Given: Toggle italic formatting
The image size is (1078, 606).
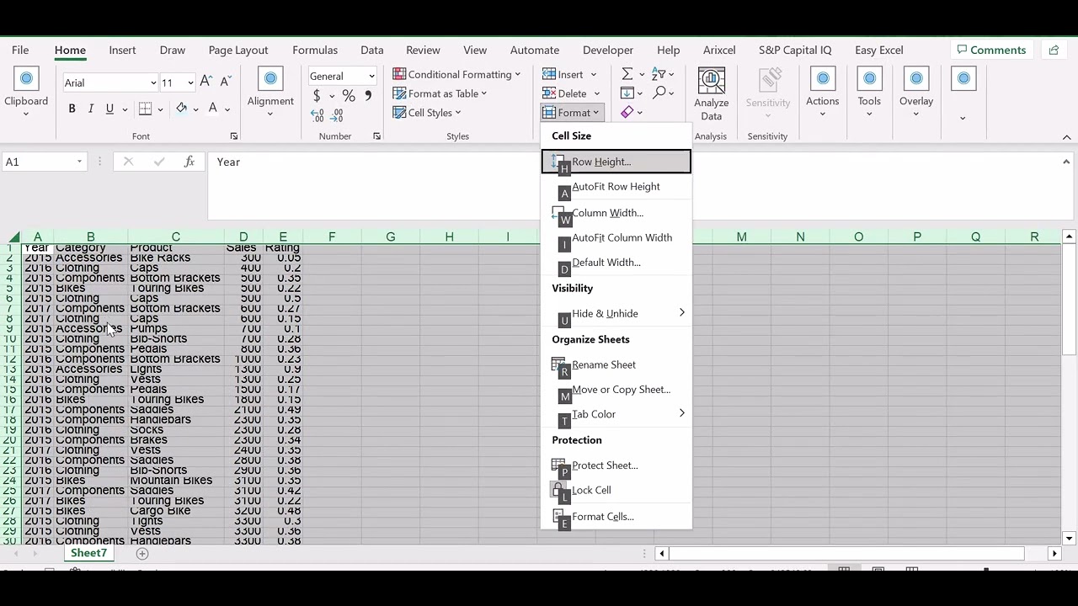Looking at the screenshot, I should [x=91, y=109].
